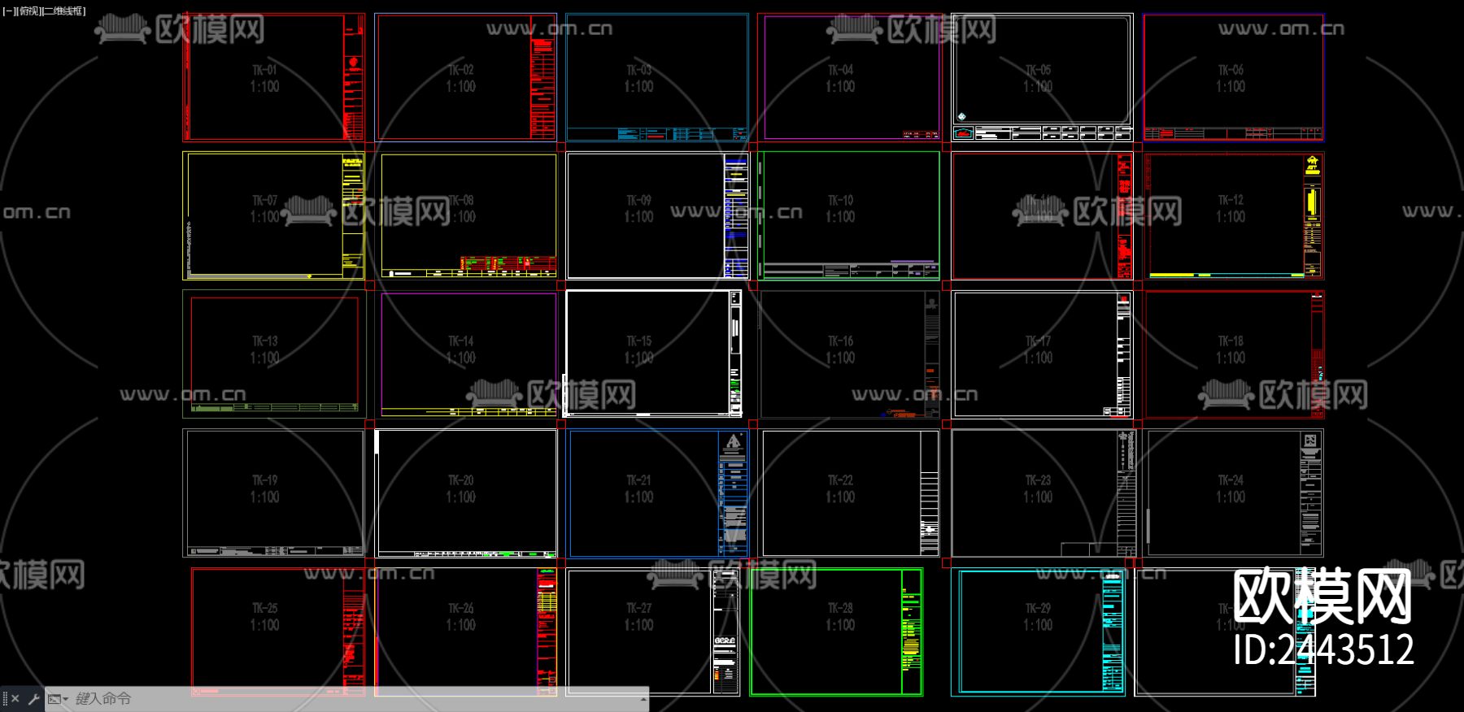
Task: Select the TK-29 drawing frame label
Action: click(x=1038, y=608)
